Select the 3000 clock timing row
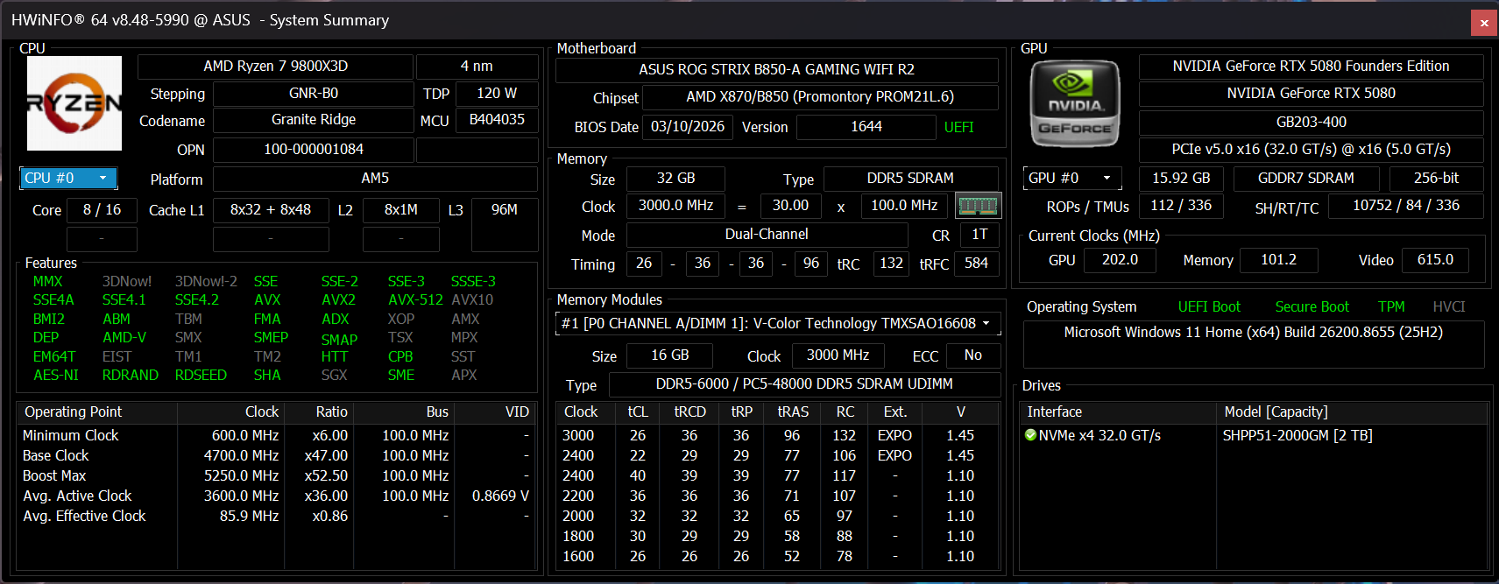1499x584 pixels. (x=778, y=435)
